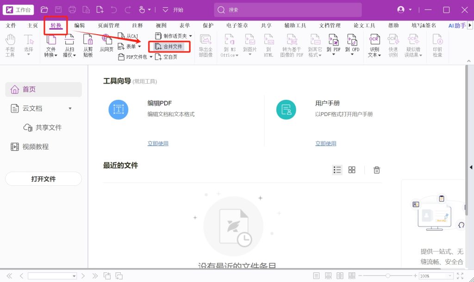This screenshot has width=474, height=282.
Task: Click the trash icon for recent files
Action: point(377,170)
